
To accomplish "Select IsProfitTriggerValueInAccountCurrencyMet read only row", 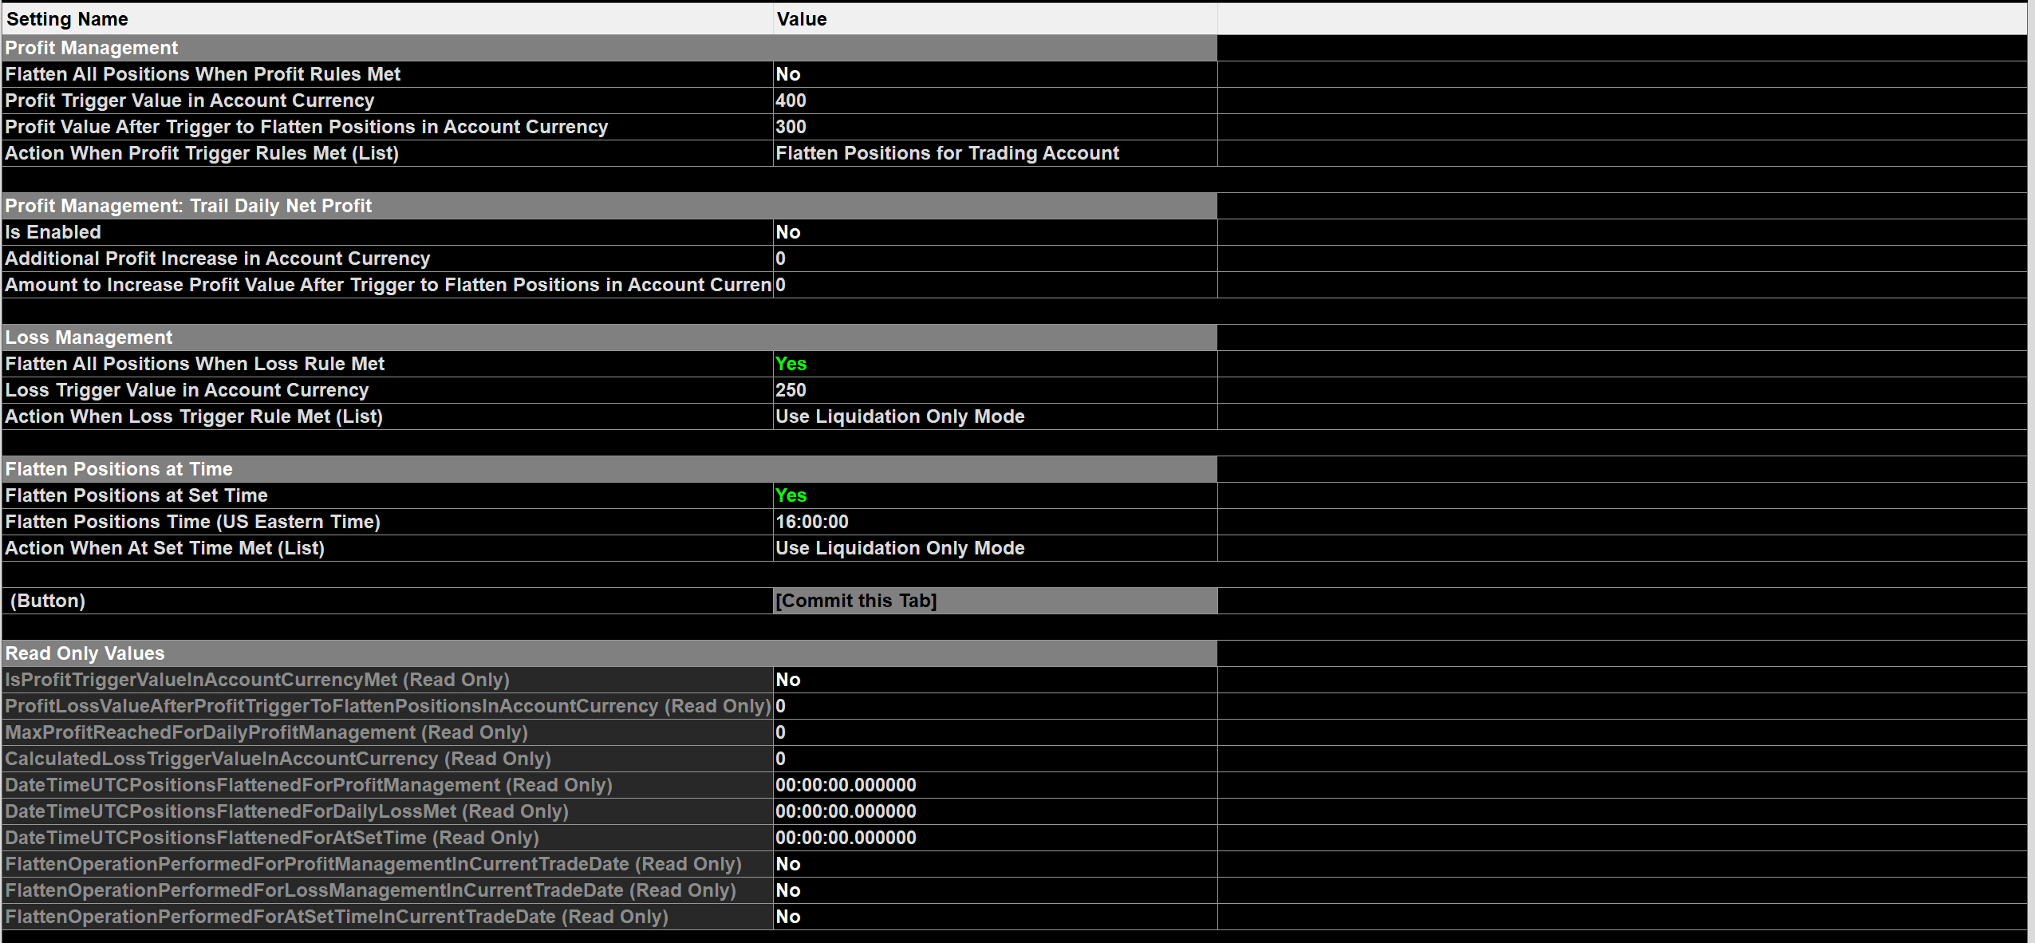I will coord(387,680).
